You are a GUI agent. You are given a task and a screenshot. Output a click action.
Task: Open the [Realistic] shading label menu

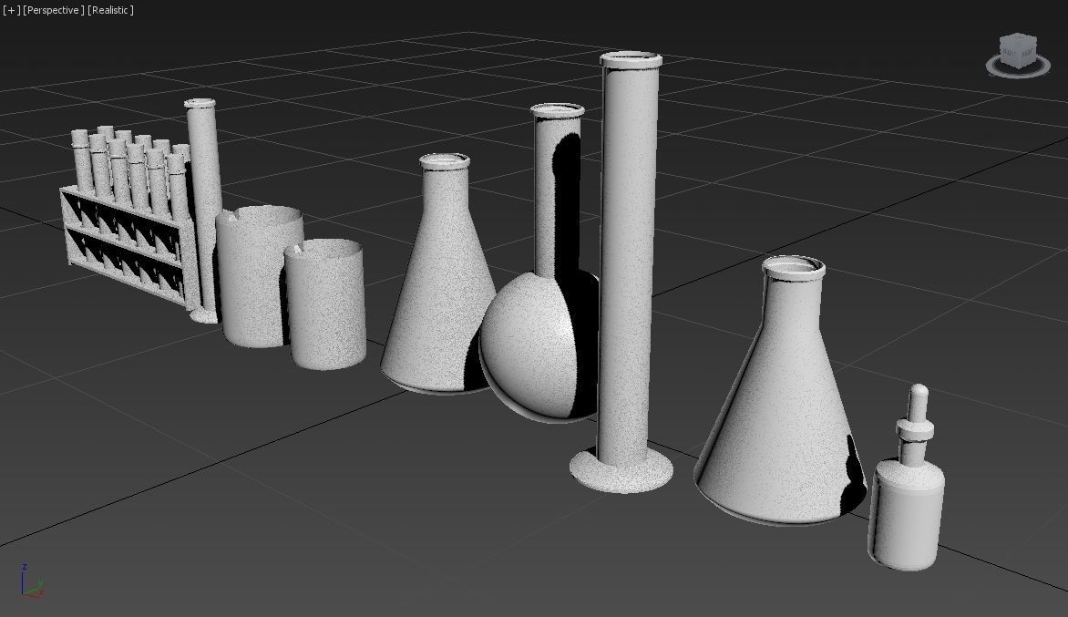[x=111, y=10]
